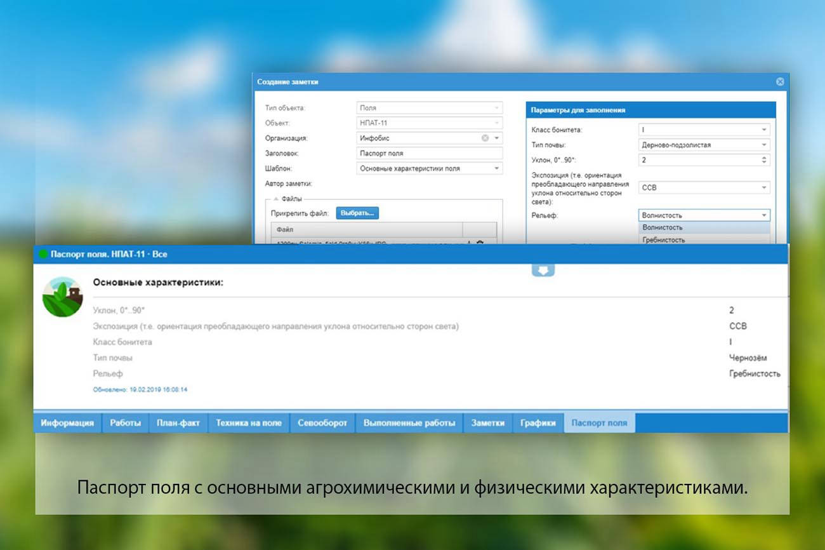Click the Заголовок input containing Паспорт поля

click(429, 153)
